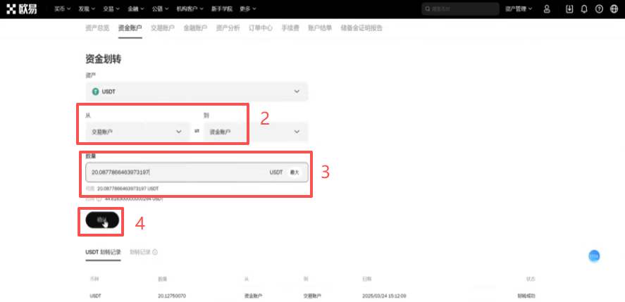
Task: Click 资金账户 in the record row
Action: tap(254, 296)
